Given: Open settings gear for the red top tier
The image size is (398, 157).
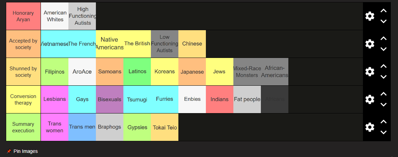Looking at the screenshot, I should coord(369,16).
